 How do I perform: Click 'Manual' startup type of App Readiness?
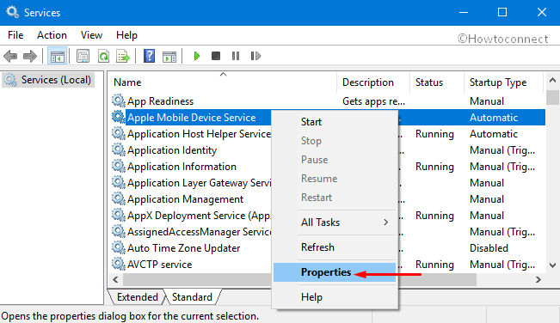click(487, 101)
